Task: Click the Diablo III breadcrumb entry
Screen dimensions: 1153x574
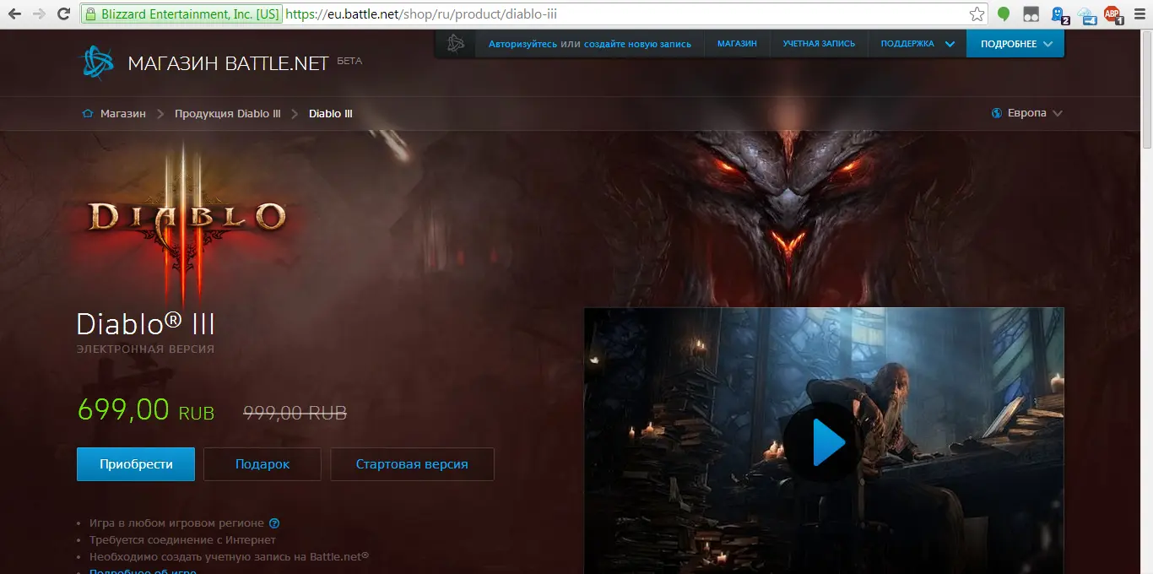Action: click(331, 114)
